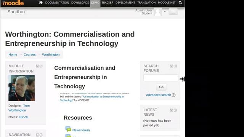244x137 pixels.
Task: Open the DEVELOPMENT menu item
Action: (x=125, y=3)
